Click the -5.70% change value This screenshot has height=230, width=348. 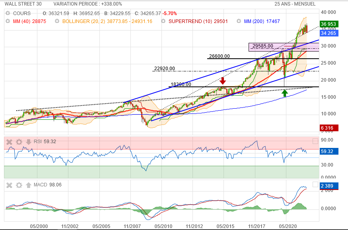[x=169, y=13]
